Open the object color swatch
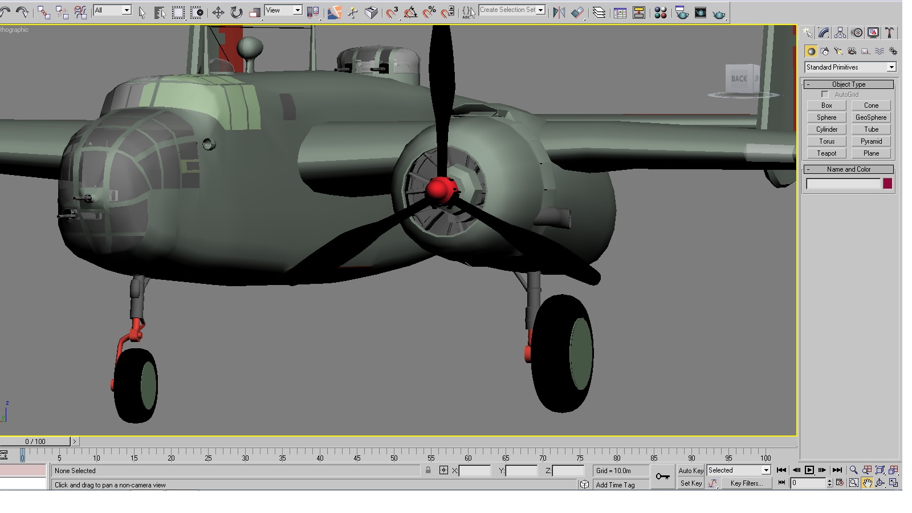 [x=887, y=184]
